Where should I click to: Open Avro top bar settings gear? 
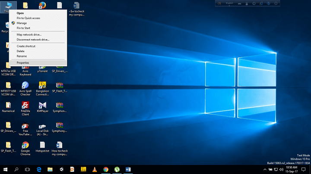[254, 3]
